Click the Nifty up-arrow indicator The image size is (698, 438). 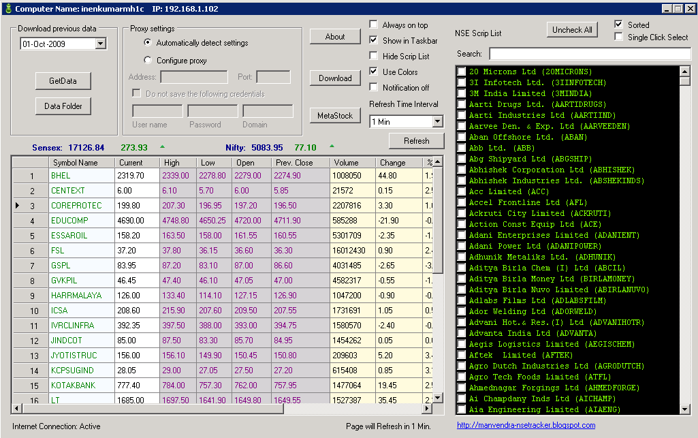332,146
